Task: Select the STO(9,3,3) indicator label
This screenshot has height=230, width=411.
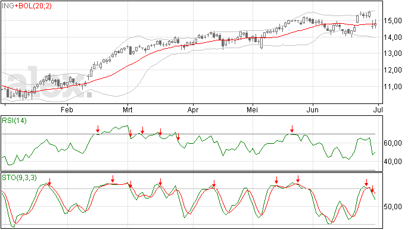Action: (x=20, y=178)
